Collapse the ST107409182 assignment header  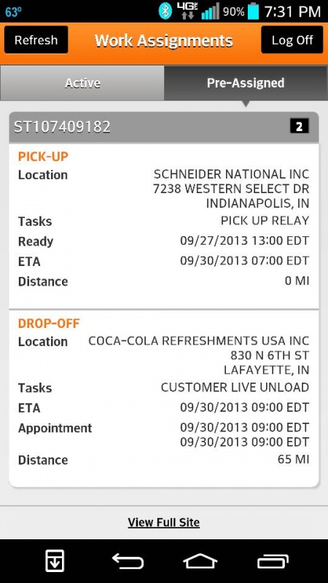[x=164, y=127]
